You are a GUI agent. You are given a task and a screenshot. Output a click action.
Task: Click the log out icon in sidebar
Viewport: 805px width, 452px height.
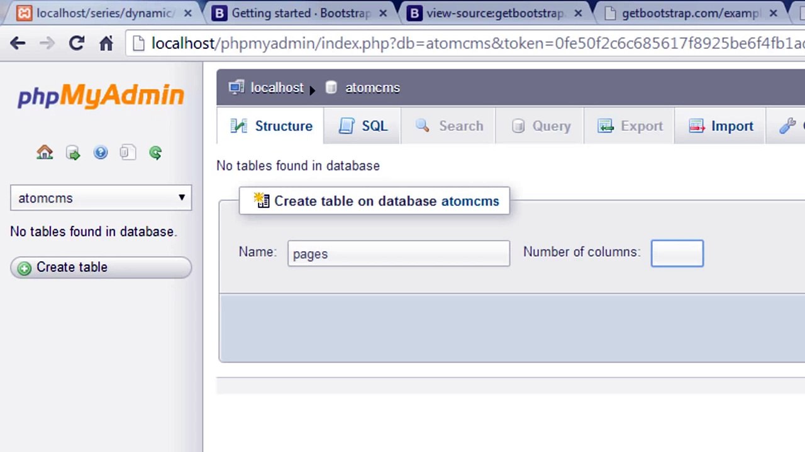73,153
